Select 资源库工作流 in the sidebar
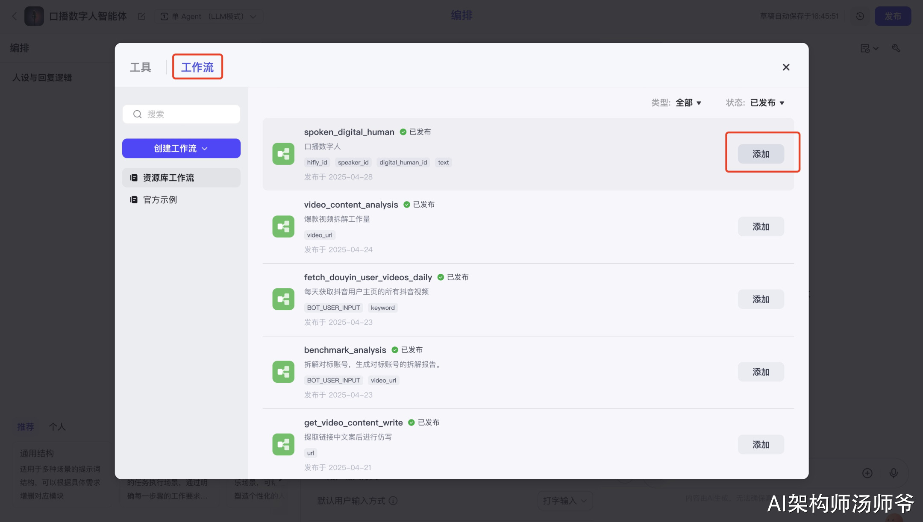This screenshot has height=522, width=923. 168,178
